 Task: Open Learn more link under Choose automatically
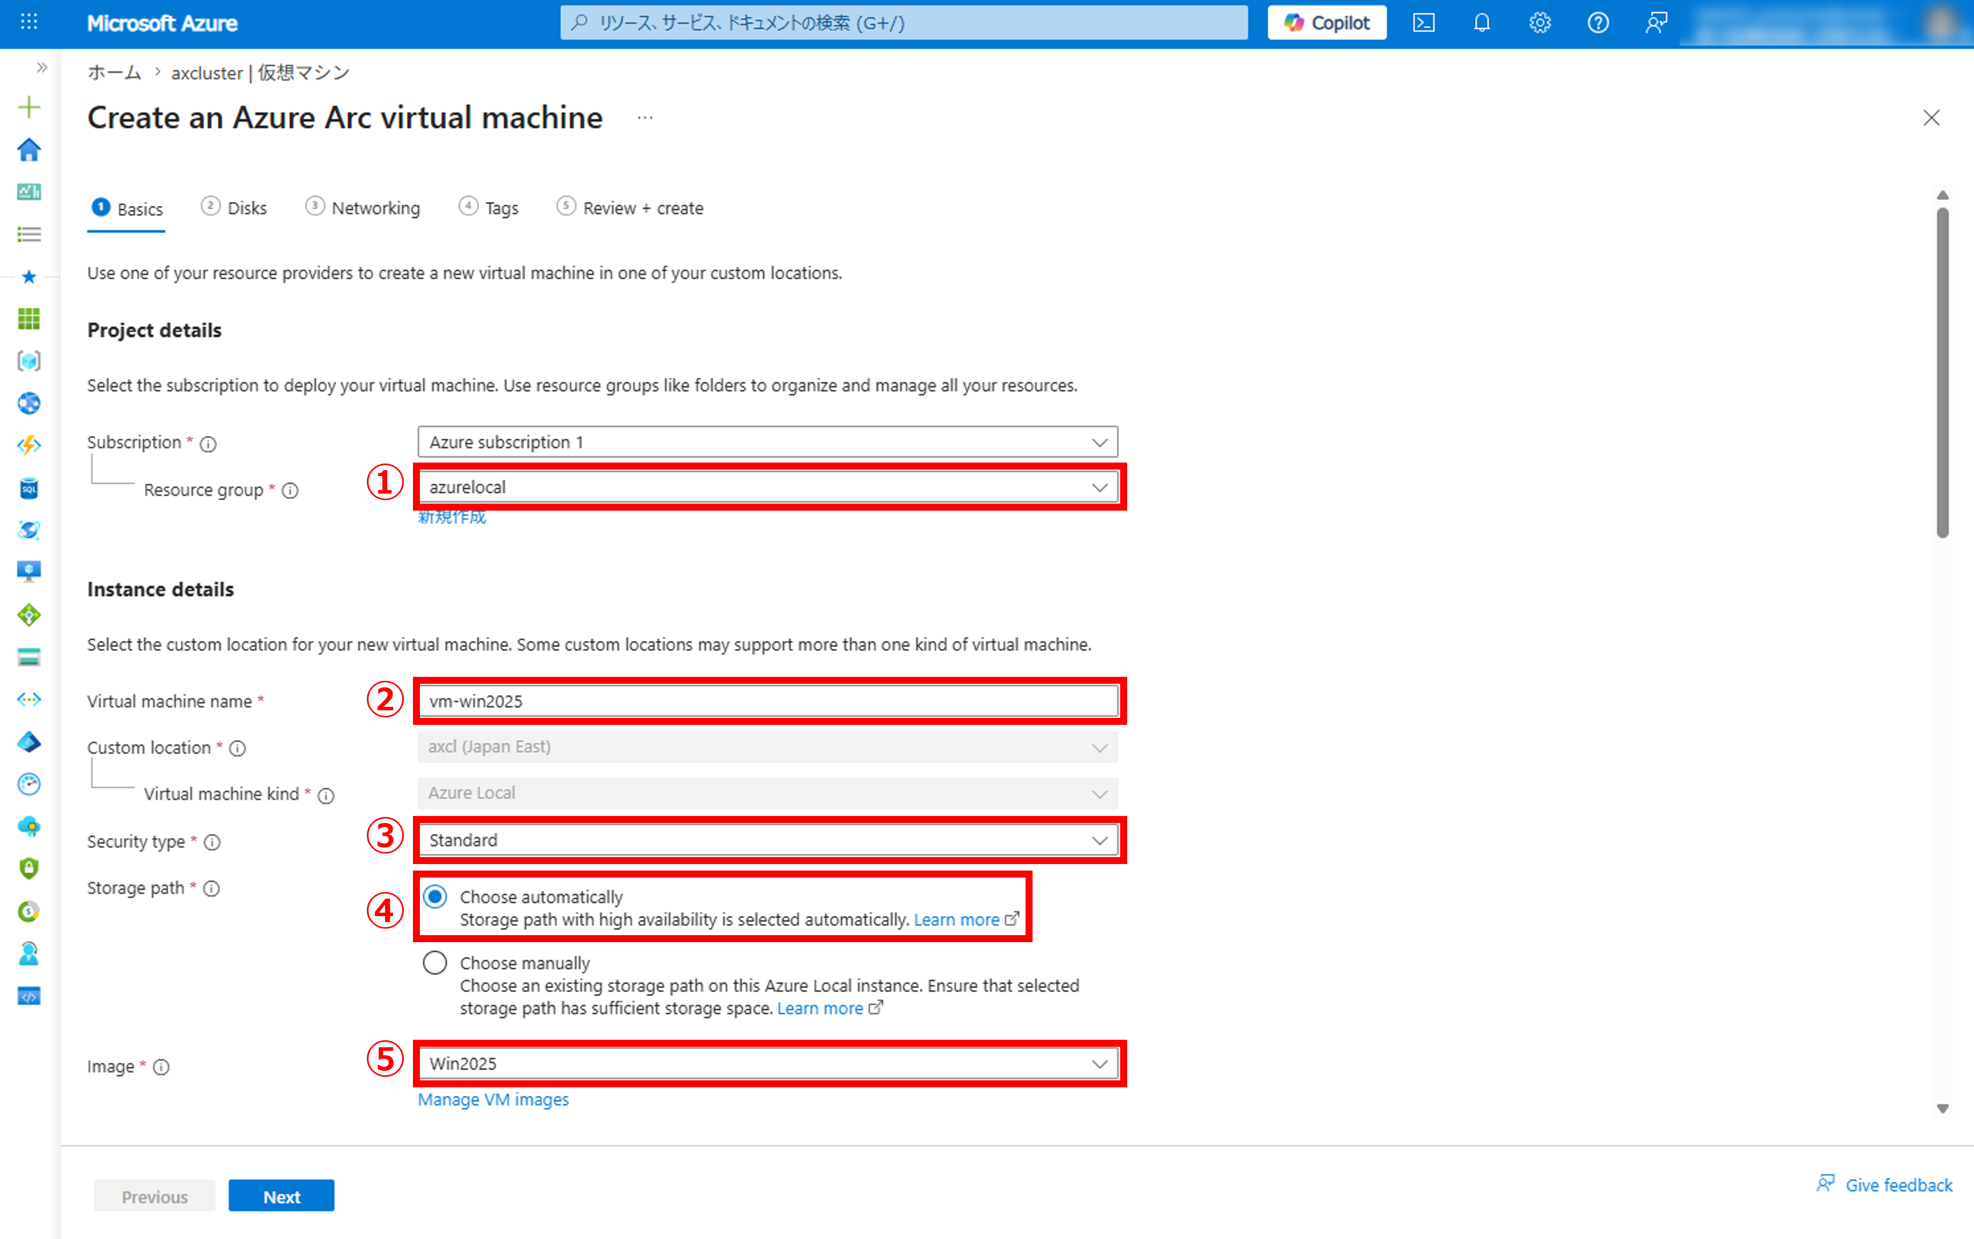(966, 920)
